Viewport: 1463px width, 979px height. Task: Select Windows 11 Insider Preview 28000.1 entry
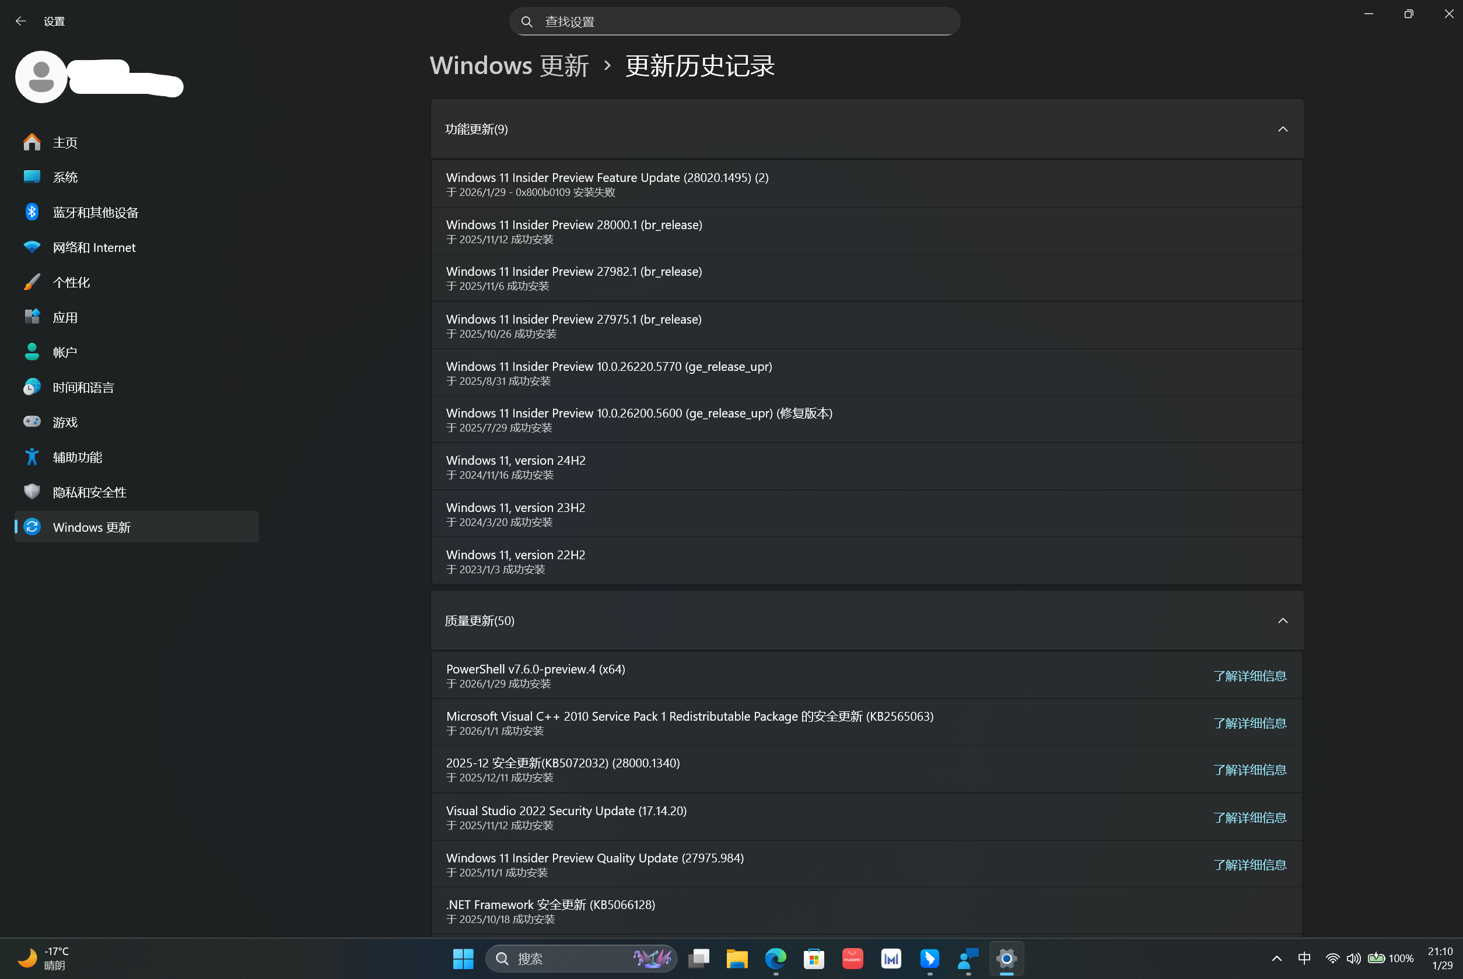coord(867,231)
